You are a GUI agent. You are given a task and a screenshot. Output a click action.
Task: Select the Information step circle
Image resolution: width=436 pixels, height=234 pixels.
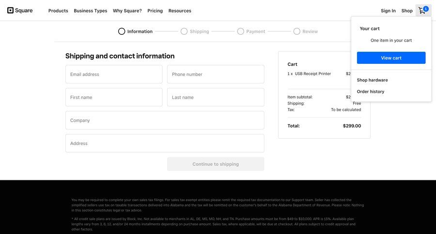pyautogui.click(x=122, y=31)
